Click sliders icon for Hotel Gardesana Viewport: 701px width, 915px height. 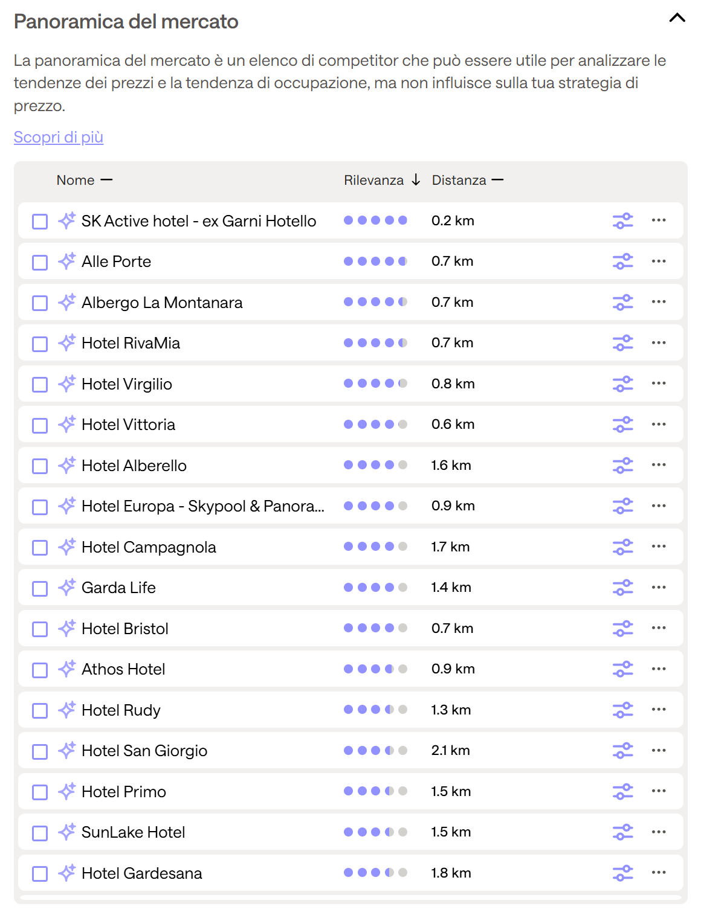pos(622,873)
